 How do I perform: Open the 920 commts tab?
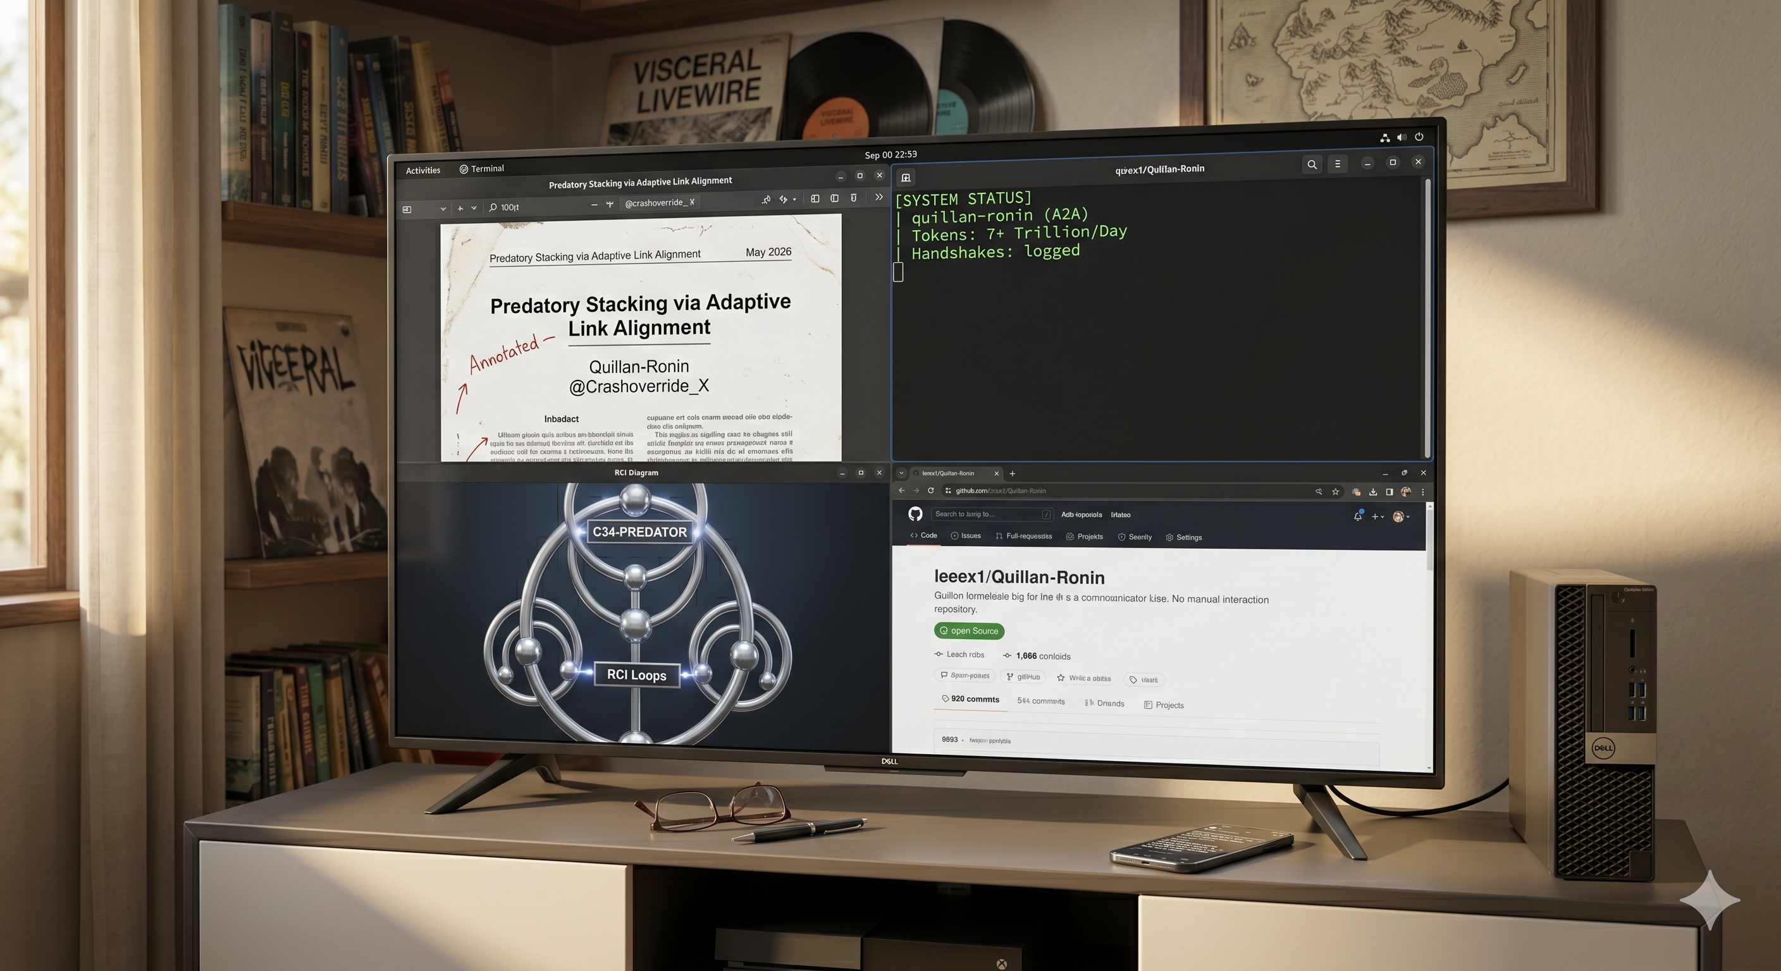[x=971, y=699]
